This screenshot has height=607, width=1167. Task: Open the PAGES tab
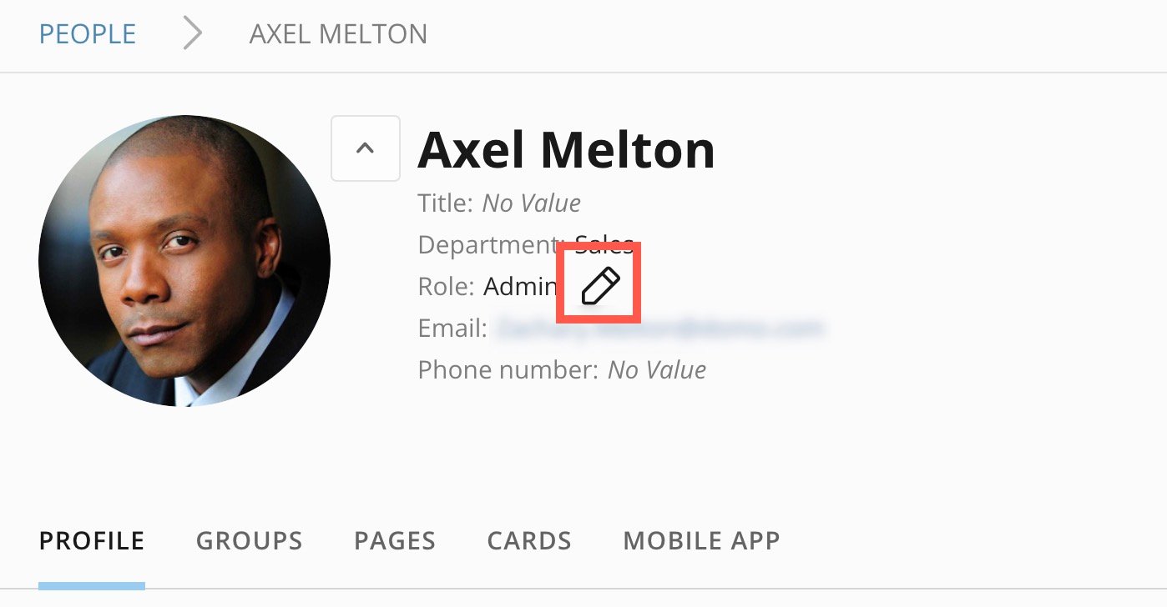pos(395,540)
